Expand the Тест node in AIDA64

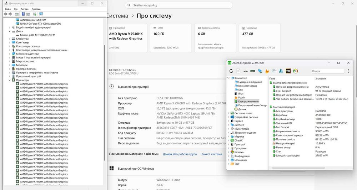coord(228,164)
